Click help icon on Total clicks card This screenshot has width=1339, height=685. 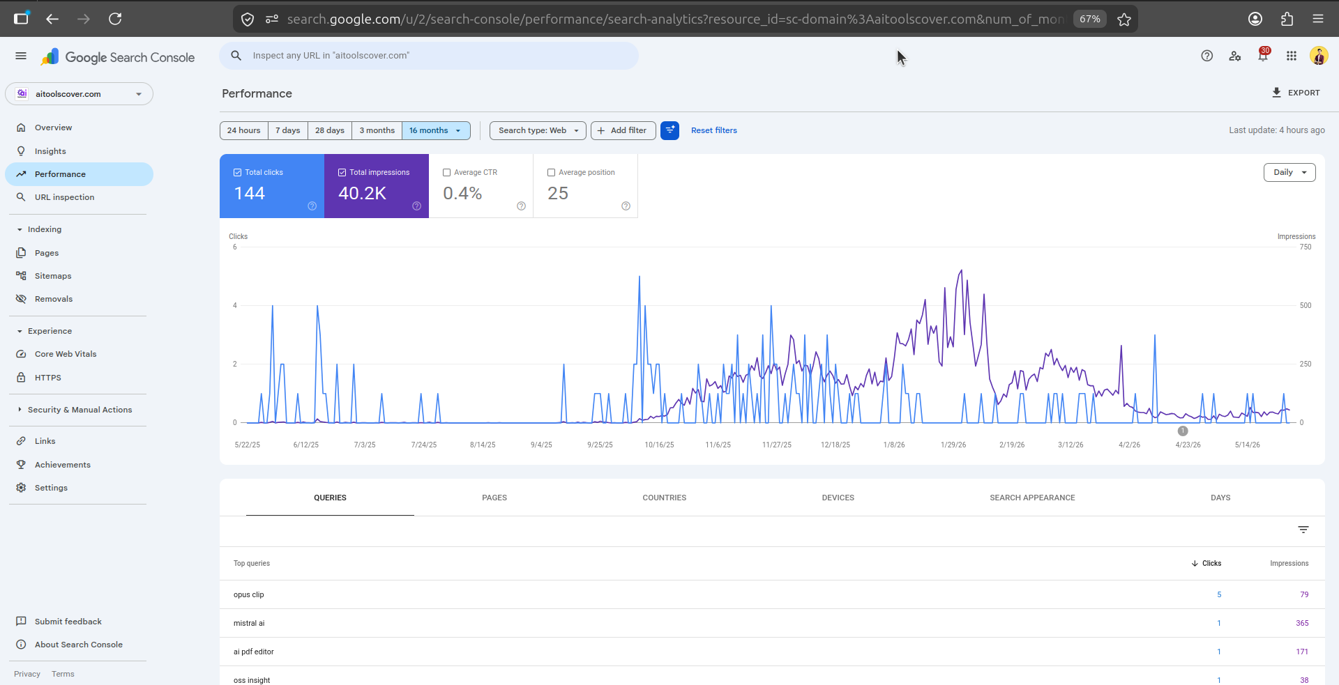point(312,206)
